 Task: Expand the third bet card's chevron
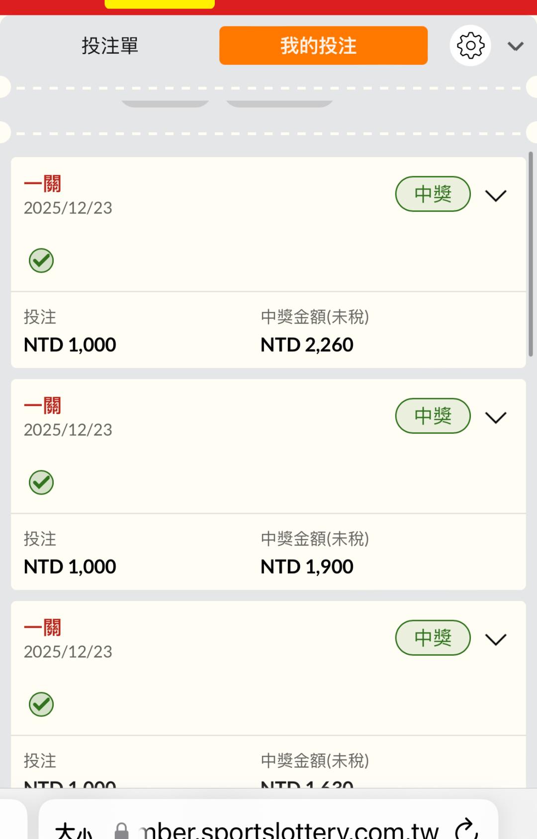(x=496, y=639)
